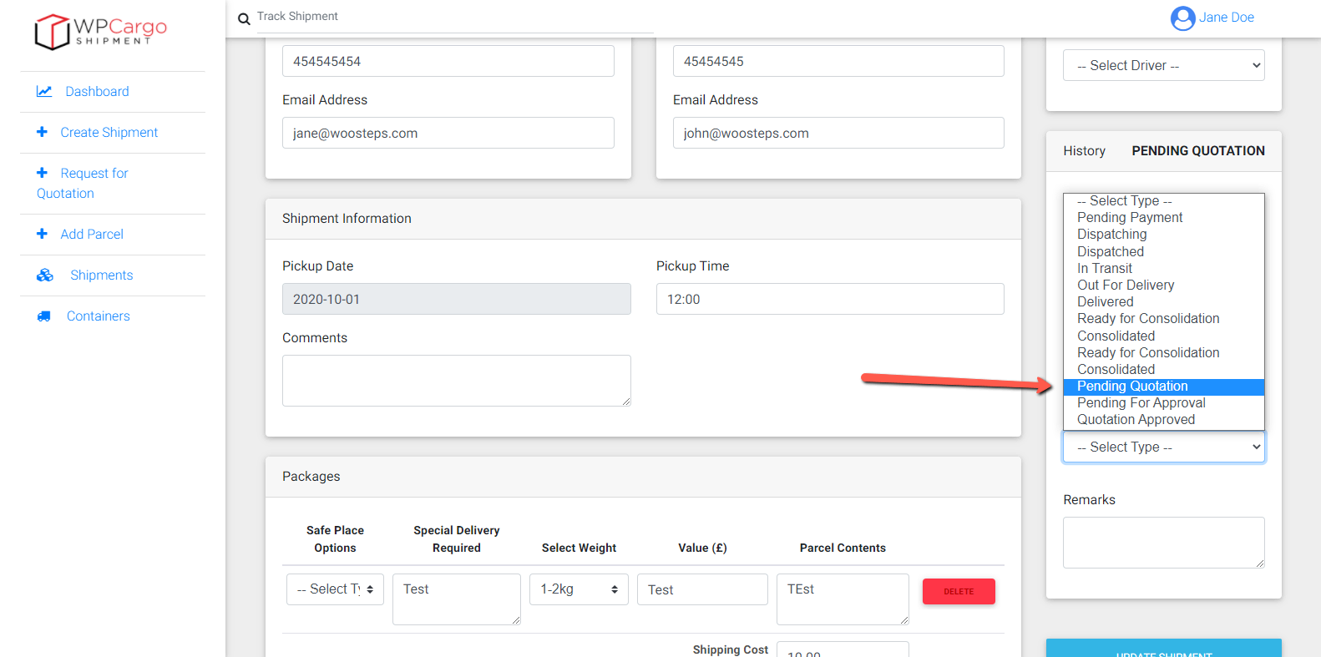Open the Dashboard page
The width and height of the screenshot is (1321, 657).
point(97,91)
